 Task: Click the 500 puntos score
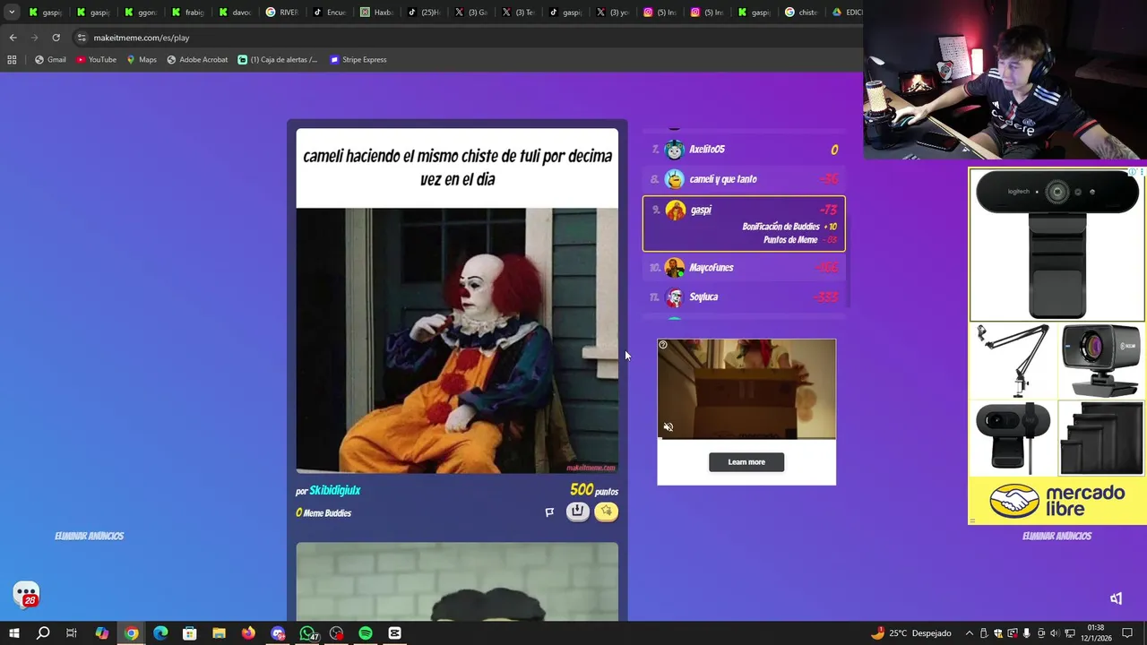[594, 490]
